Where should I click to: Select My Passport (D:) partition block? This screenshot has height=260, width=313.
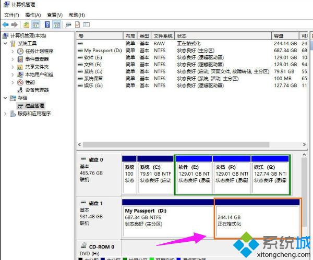(168, 218)
